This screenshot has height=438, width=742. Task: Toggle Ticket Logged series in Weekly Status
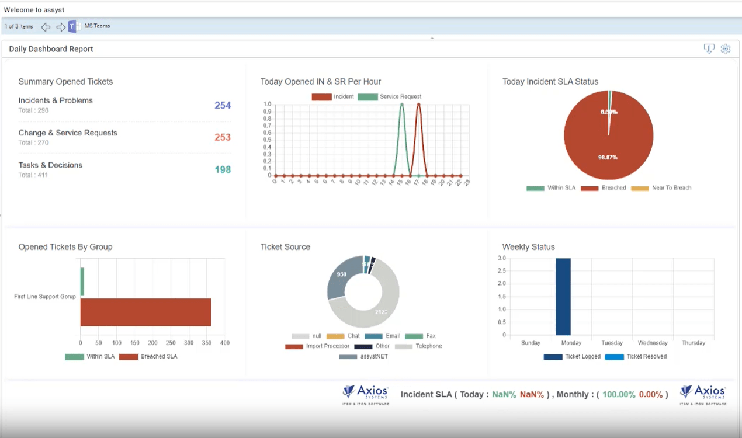click(x=572, y=356)
